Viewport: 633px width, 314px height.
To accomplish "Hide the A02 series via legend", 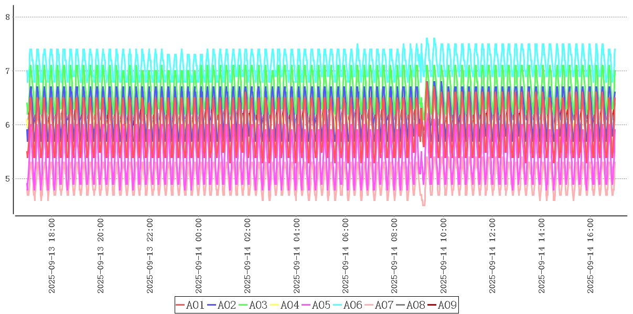I will (x=227, y=305).
